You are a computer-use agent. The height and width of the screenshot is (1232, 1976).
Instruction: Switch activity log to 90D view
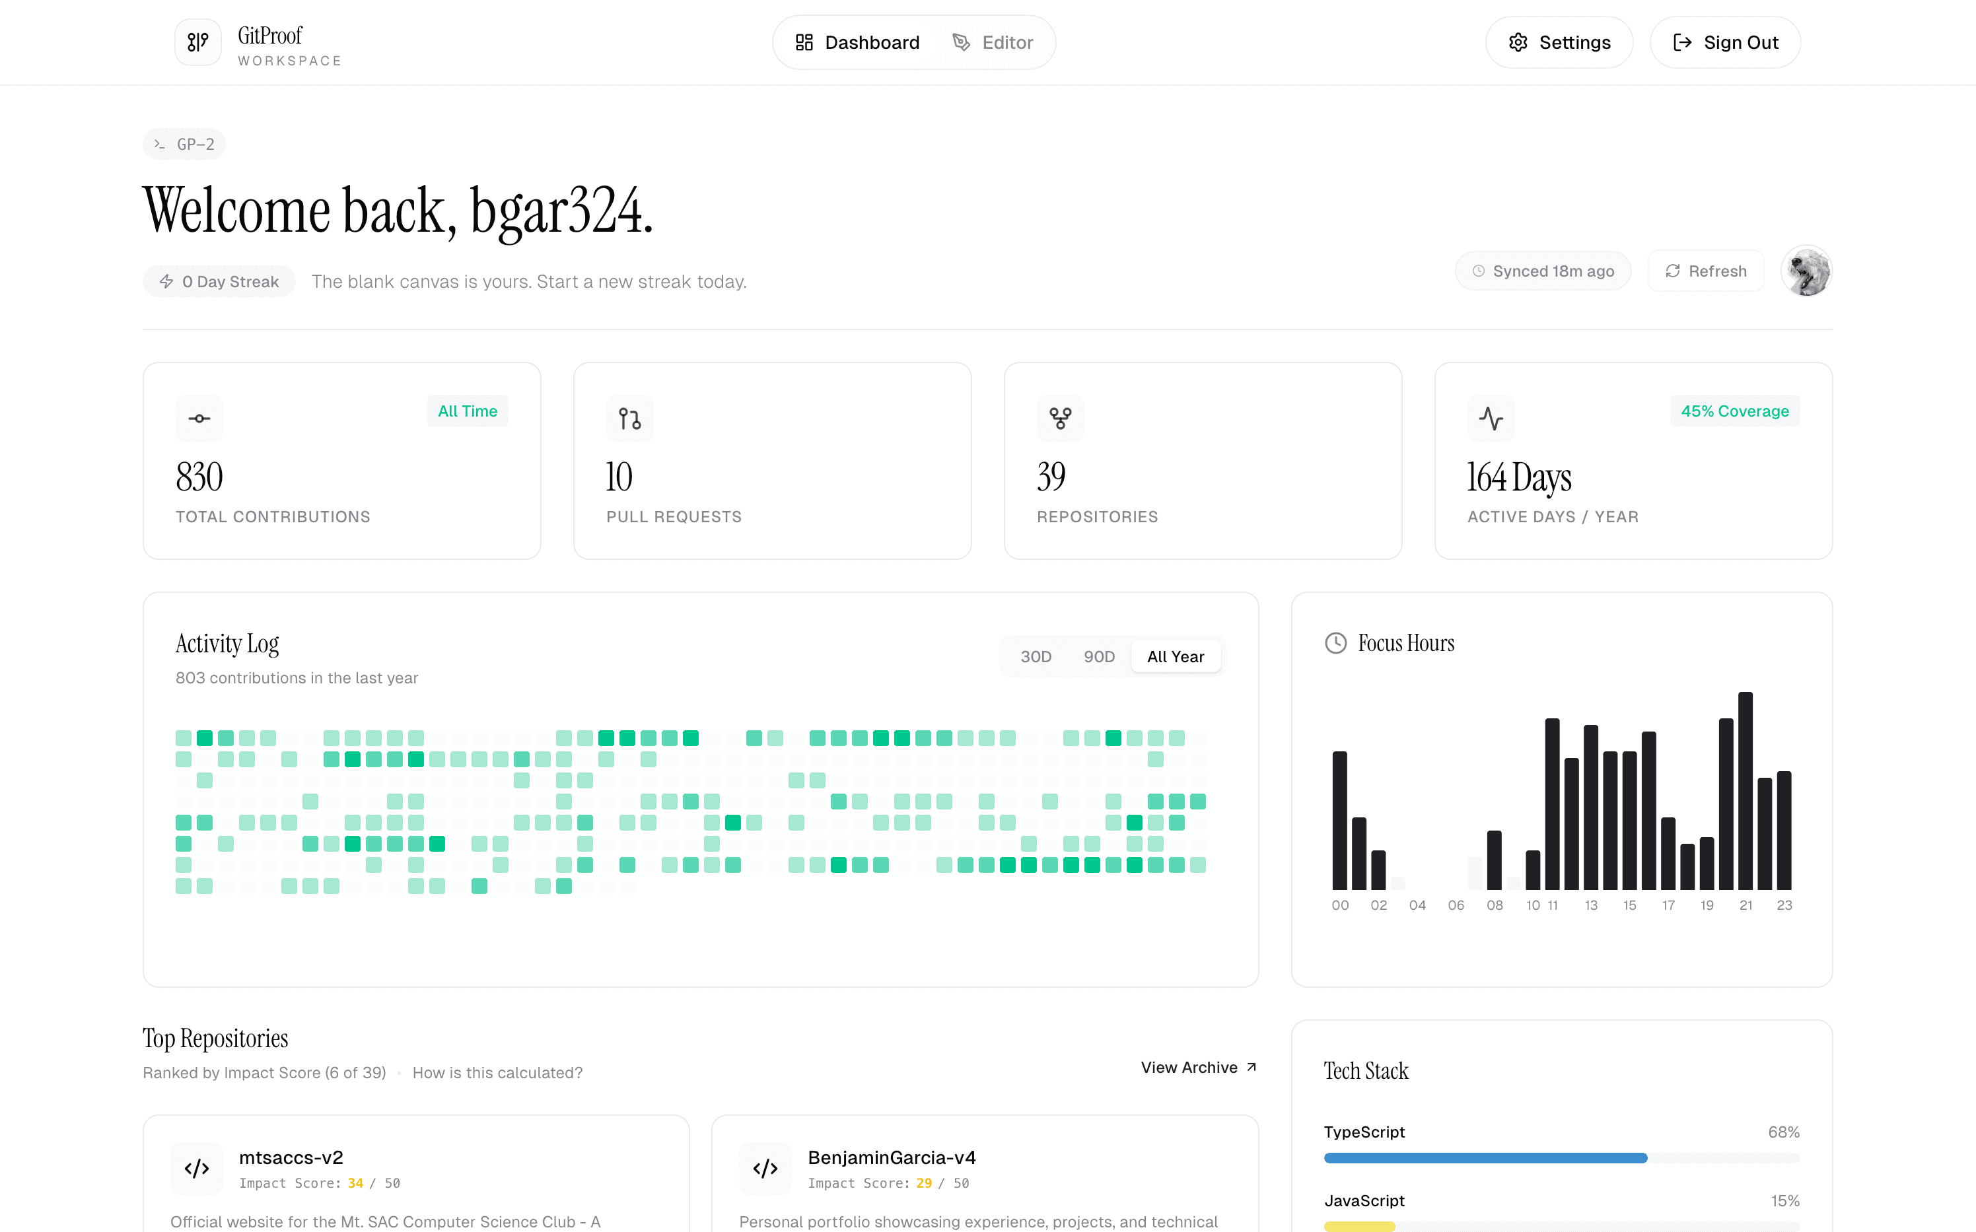click(x=1098, y=656)
